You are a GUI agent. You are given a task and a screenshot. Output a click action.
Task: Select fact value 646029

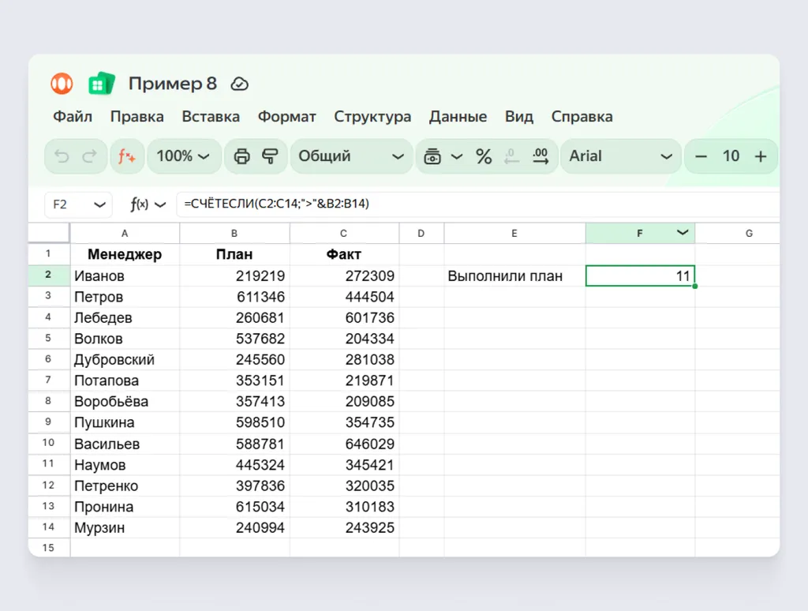344,444
